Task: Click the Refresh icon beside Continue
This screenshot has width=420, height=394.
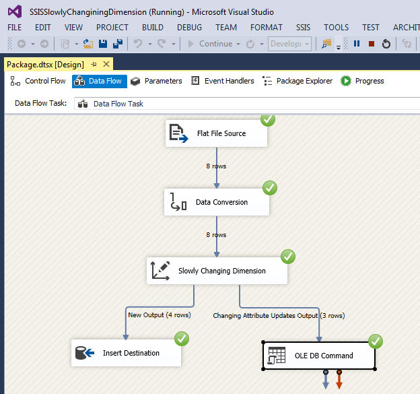Action: tap(250, 44)
